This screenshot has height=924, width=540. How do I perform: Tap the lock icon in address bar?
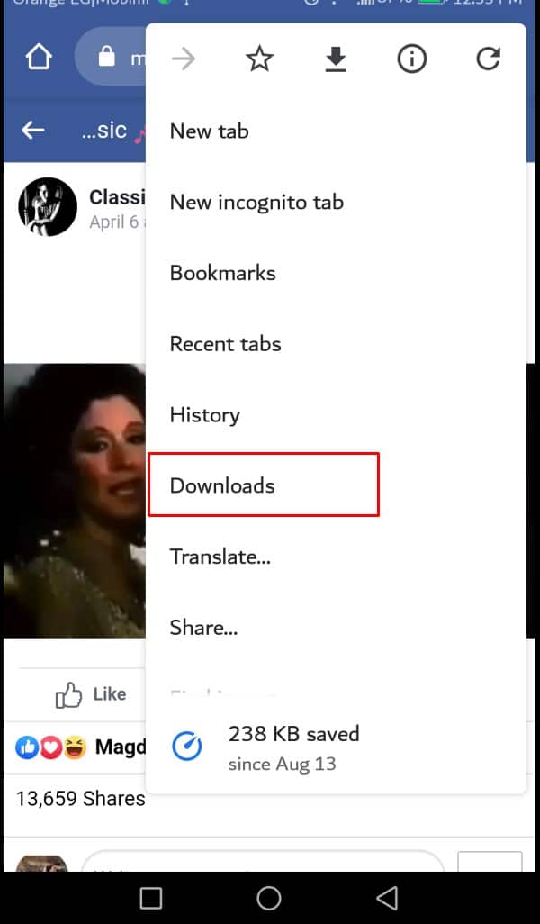[106, 57]
